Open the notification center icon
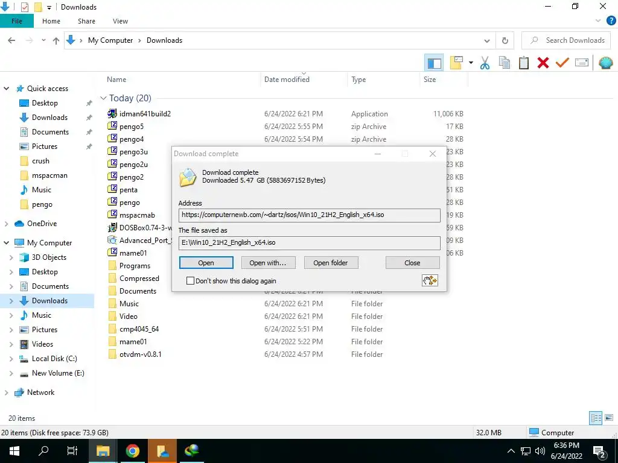Viewport: 618px width, 463px height. click(599, 452)
